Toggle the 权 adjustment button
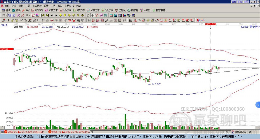The image size is (260, 139). pyautogui.click(x=33, y=15)
